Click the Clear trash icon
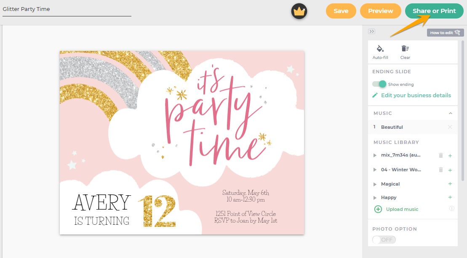467x258 pixels. [x=405, y=48]
